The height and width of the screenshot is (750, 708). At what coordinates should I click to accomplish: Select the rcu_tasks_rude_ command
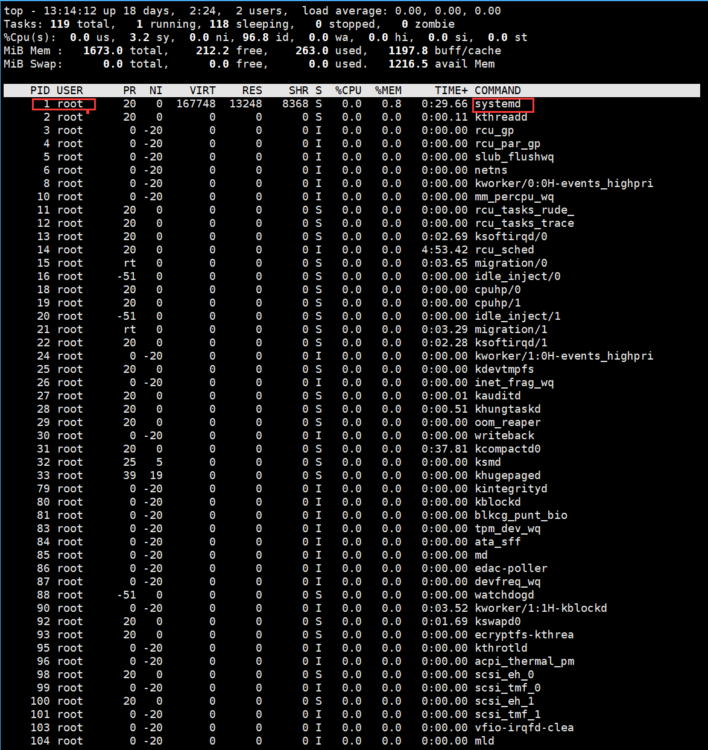[x=525, y=210]
